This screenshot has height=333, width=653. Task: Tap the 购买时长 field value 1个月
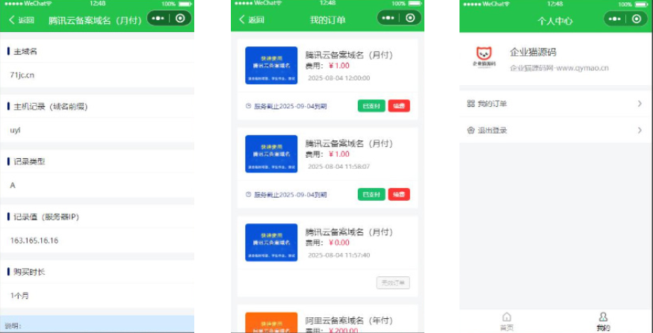tap(19, 296)
